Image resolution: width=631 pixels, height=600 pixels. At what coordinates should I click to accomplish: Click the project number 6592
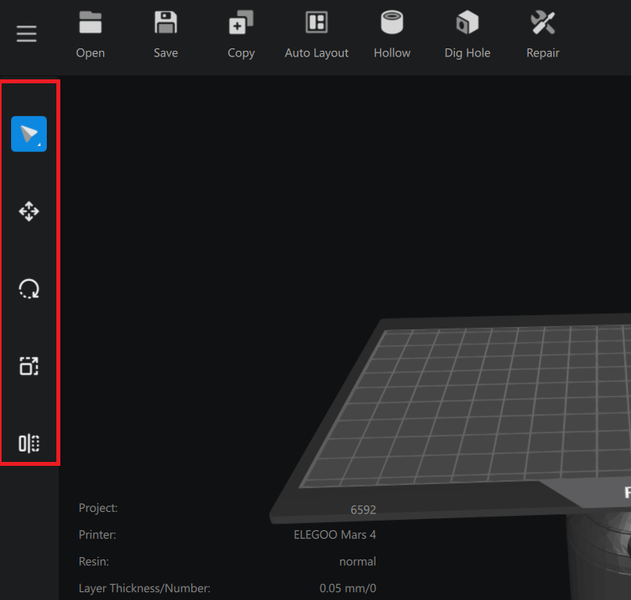[x=363, y=510]
